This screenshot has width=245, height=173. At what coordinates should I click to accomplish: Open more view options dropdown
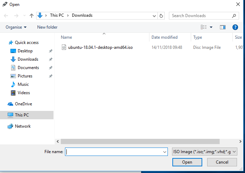point(211,27)
